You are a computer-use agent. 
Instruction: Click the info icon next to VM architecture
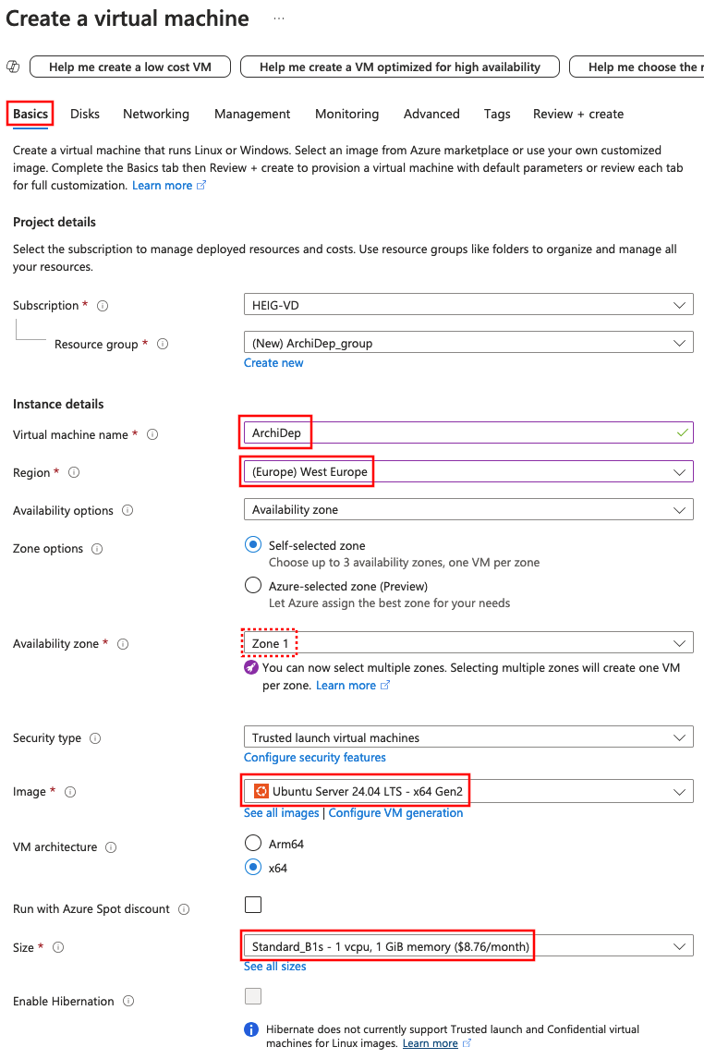pos(111,847)
